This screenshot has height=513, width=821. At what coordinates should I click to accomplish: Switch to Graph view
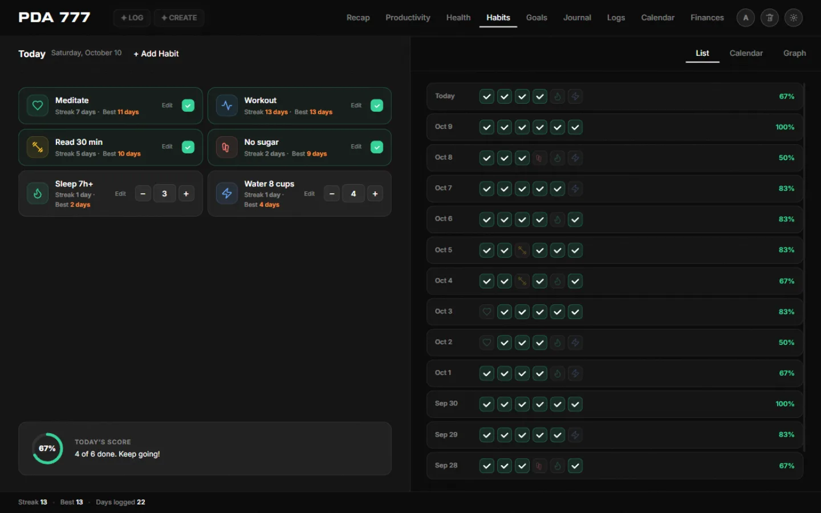[794, 53]
